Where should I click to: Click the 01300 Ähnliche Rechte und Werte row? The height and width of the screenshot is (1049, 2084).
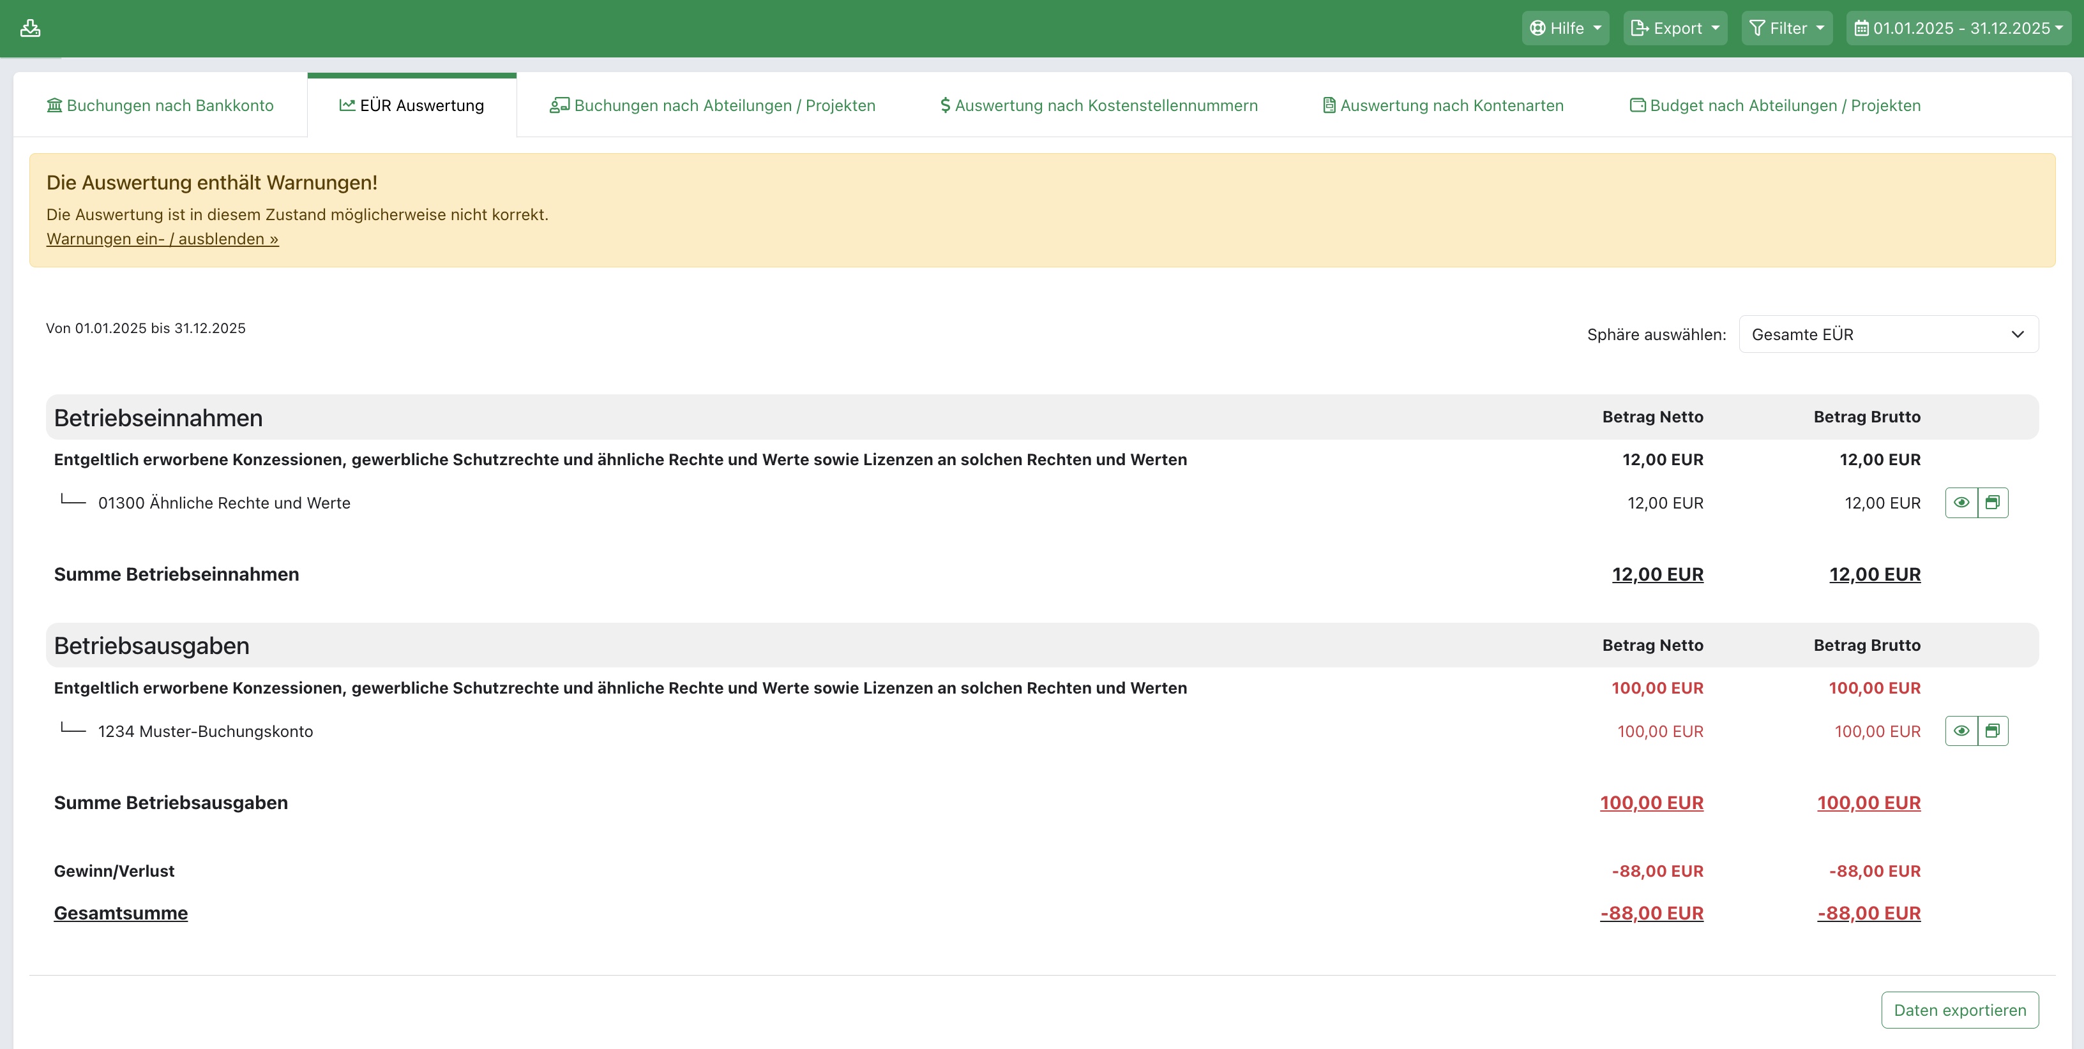224,503
